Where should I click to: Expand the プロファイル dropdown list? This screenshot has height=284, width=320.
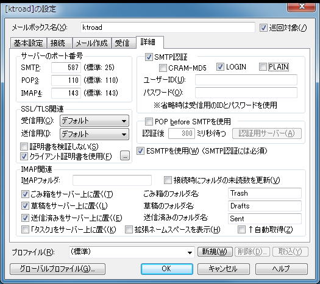coord(132,252)
